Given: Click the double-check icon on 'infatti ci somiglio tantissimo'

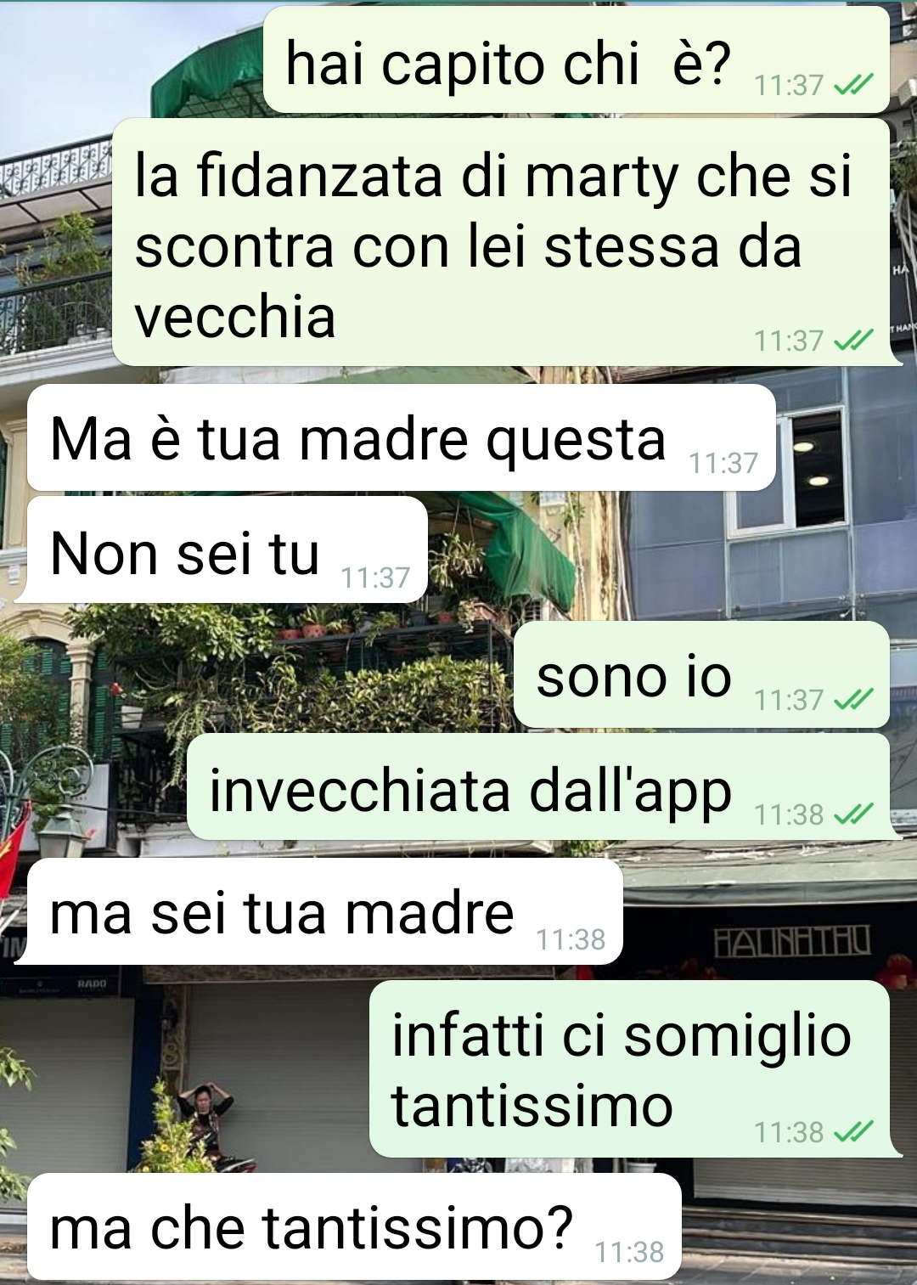Looking at the screenshot, I should point(853,1132).
